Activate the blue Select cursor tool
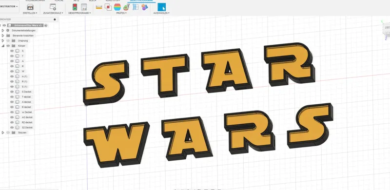The image size is (390, 190). 162,7
